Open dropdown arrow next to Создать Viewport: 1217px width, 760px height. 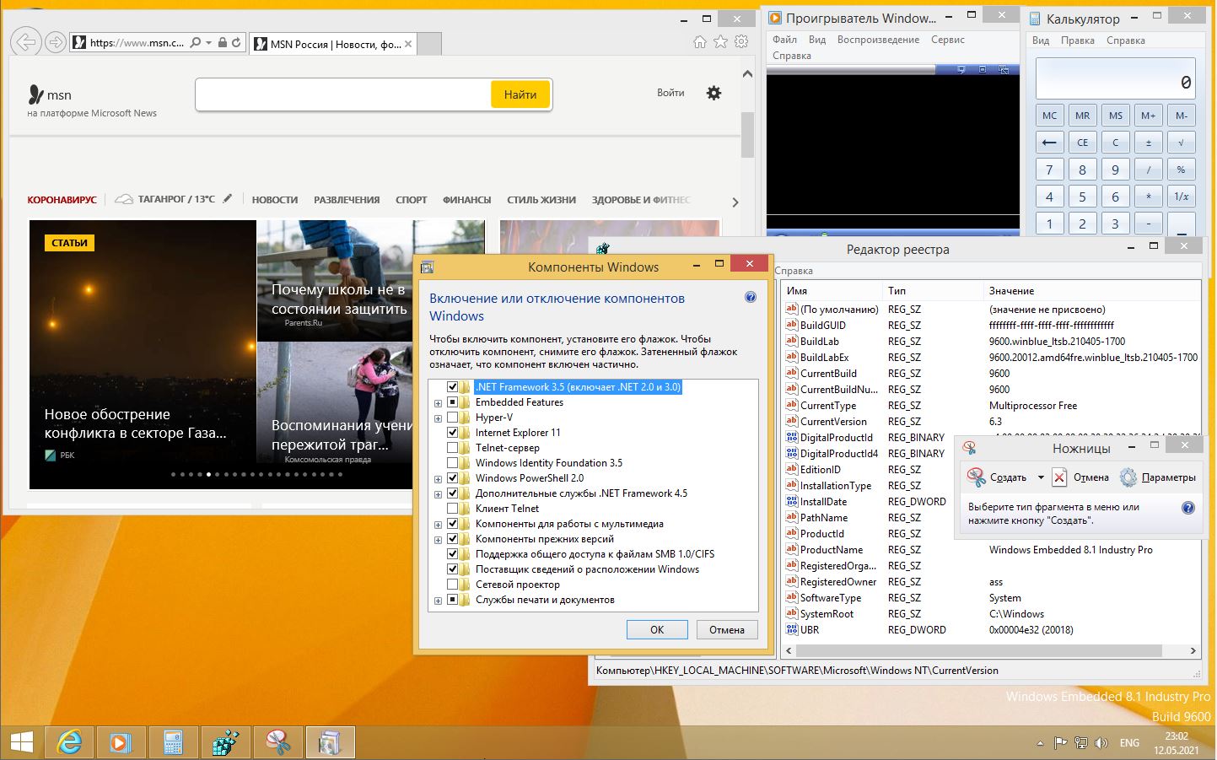[x=1041, y=477]
